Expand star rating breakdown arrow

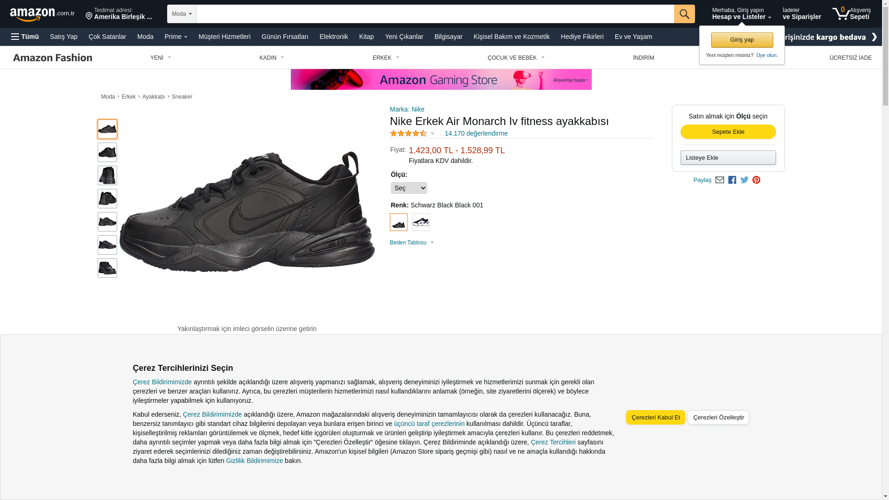coord(432,133)
